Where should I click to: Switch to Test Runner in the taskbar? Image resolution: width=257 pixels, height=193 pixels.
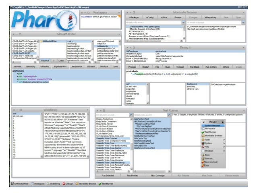click(106, 184)
